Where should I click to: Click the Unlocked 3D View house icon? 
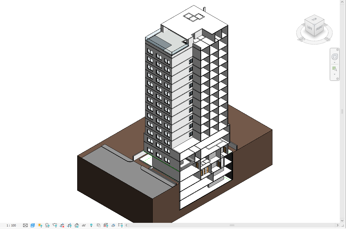(77, 225)
